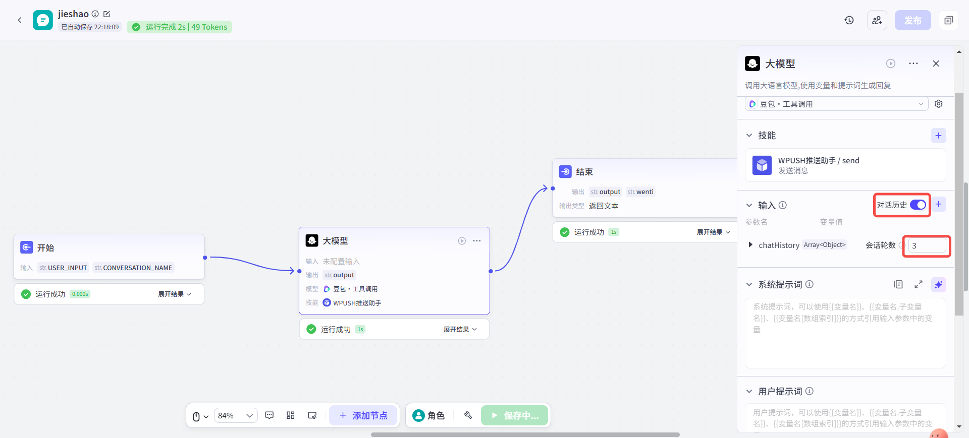The height and width of the screenshot is (438, 969).
Task: Show info about 输入 section
Action: 783,205
